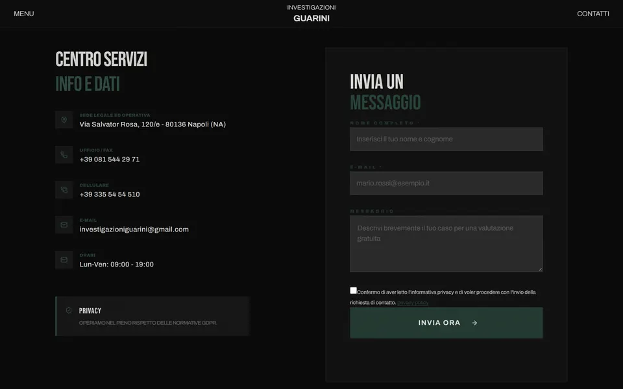Click the Sede legale ed operativa label

115,115
